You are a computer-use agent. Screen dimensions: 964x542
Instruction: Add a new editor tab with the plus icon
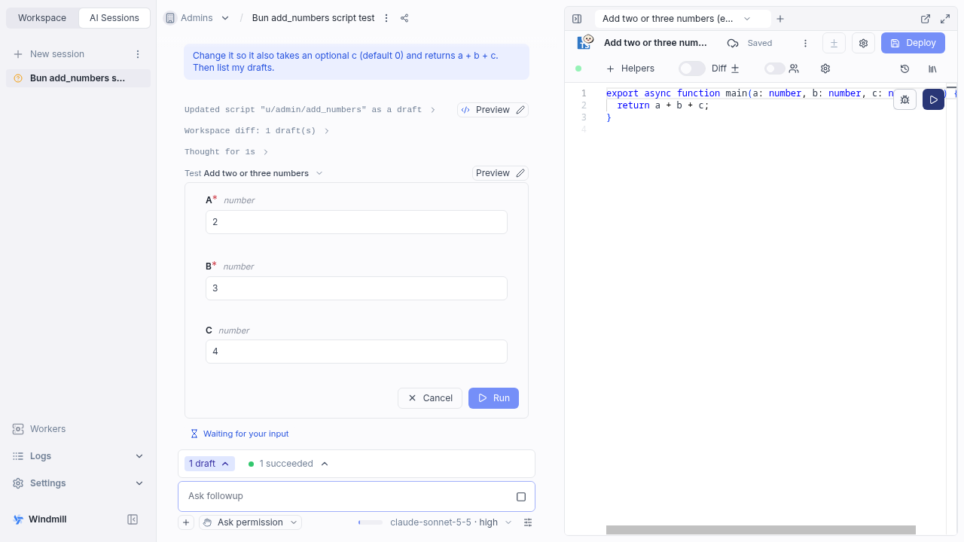tap(780, 19)
